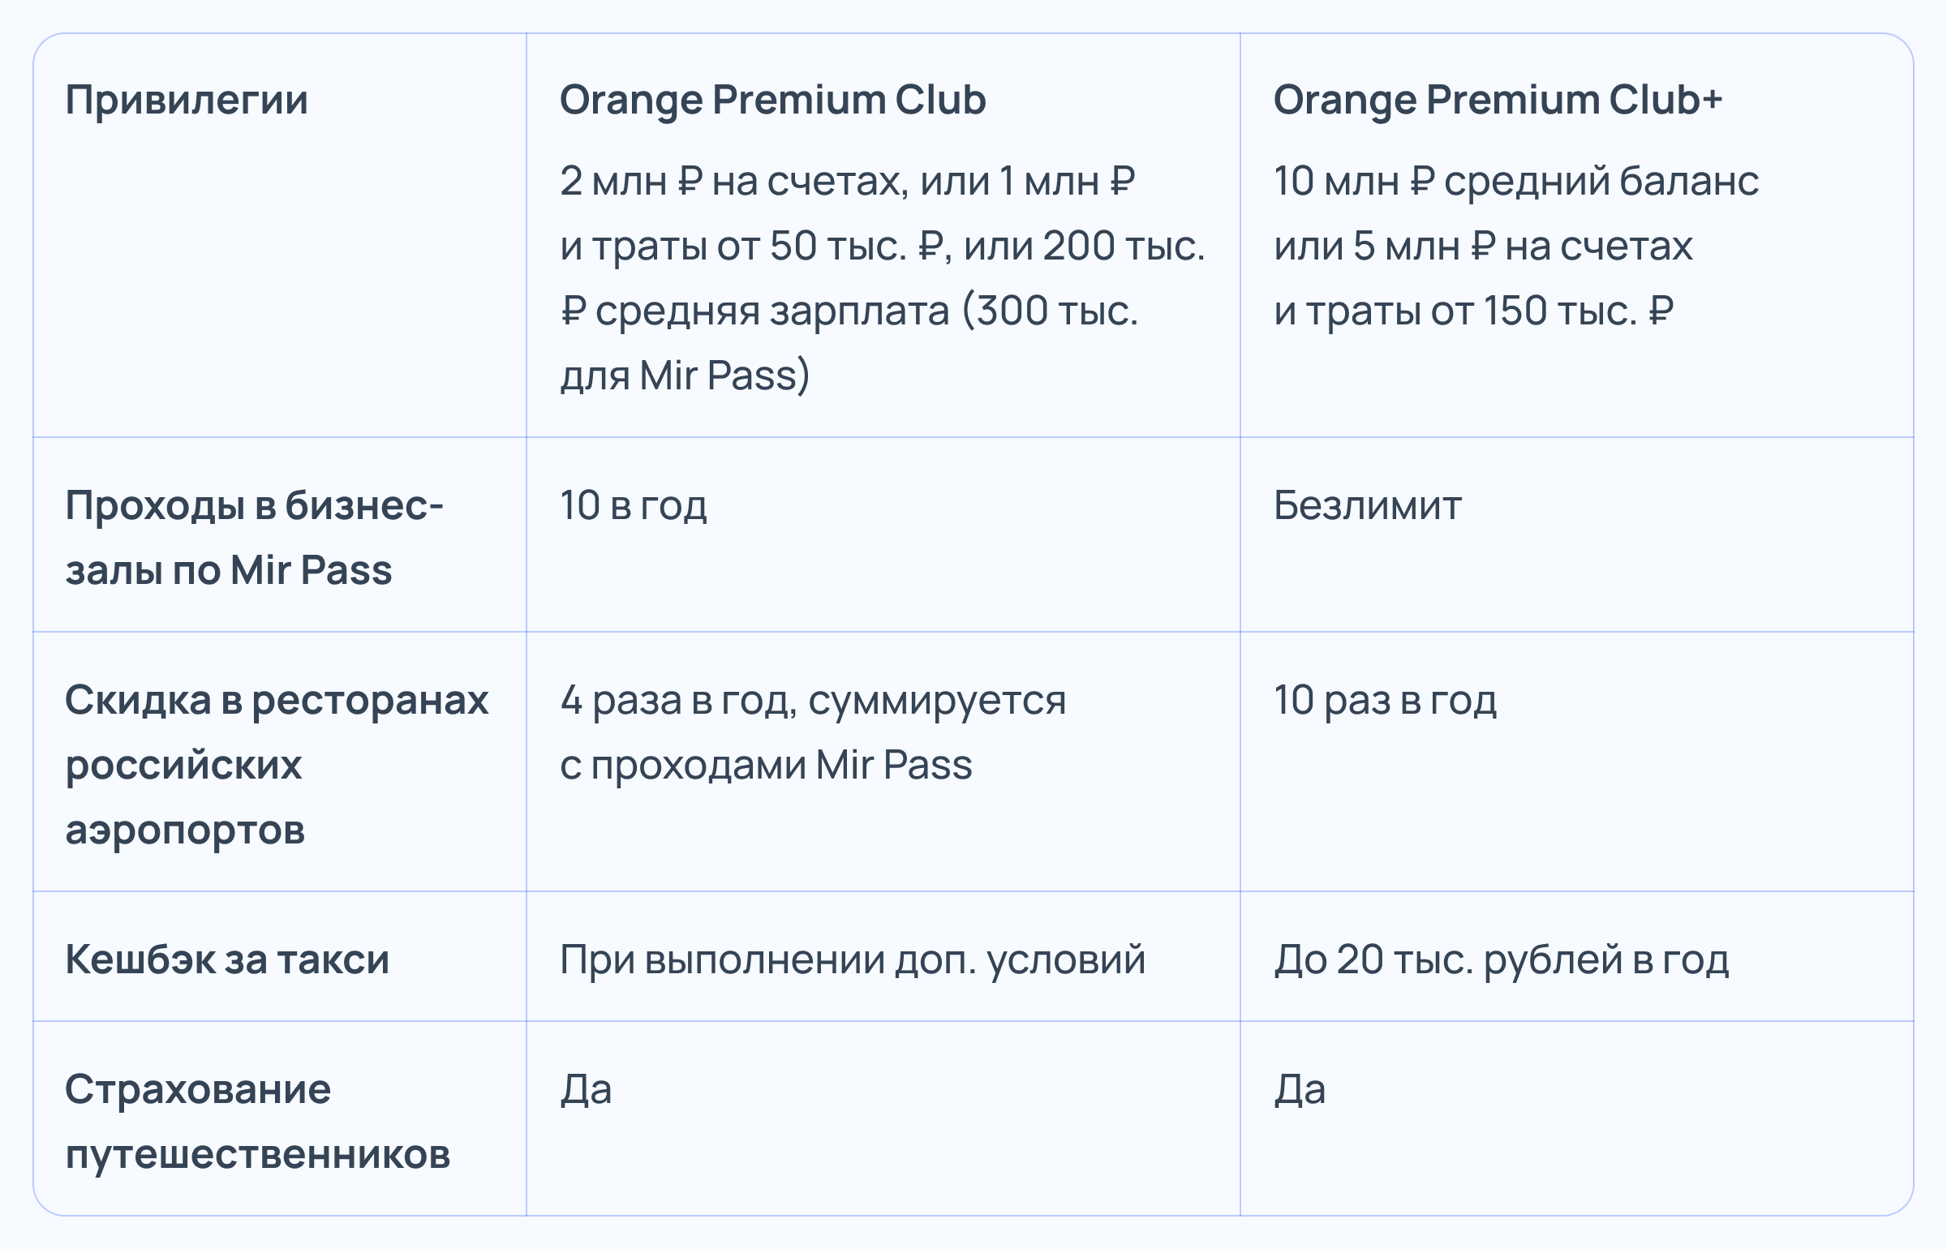The image size is (1947, 1249).
Task: Select the "Кешбэк за такси" row label
Action: [x=227, y=959]
